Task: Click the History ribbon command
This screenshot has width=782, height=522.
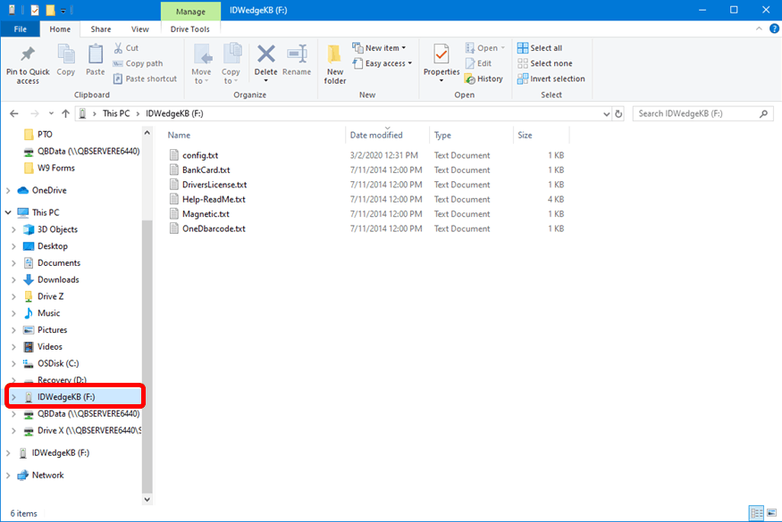Action: (483, 79)
